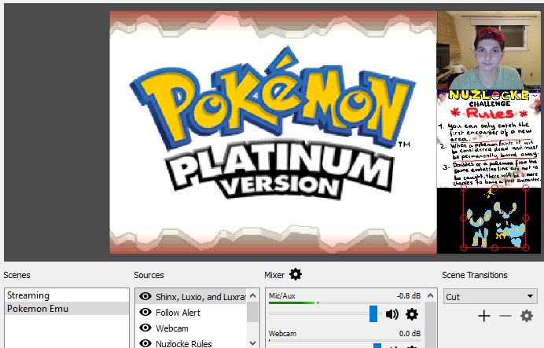Click the webcam feed in preview
Screen dimensions: 544x348
click(x=488, y=50)
